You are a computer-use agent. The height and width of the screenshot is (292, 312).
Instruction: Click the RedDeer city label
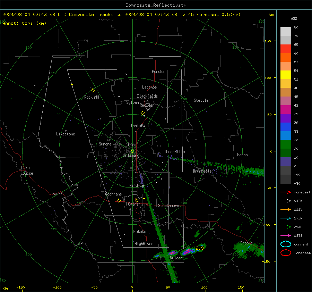tap(147, 105)
